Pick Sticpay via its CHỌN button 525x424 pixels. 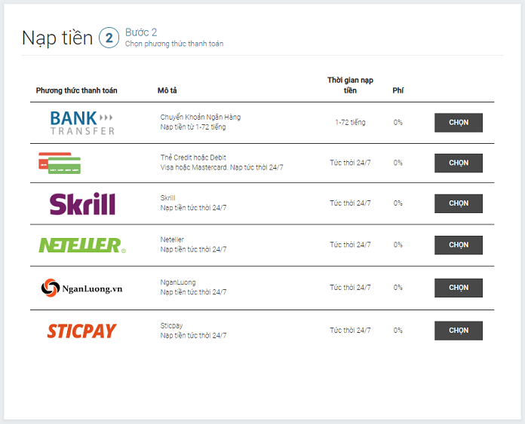459,331
